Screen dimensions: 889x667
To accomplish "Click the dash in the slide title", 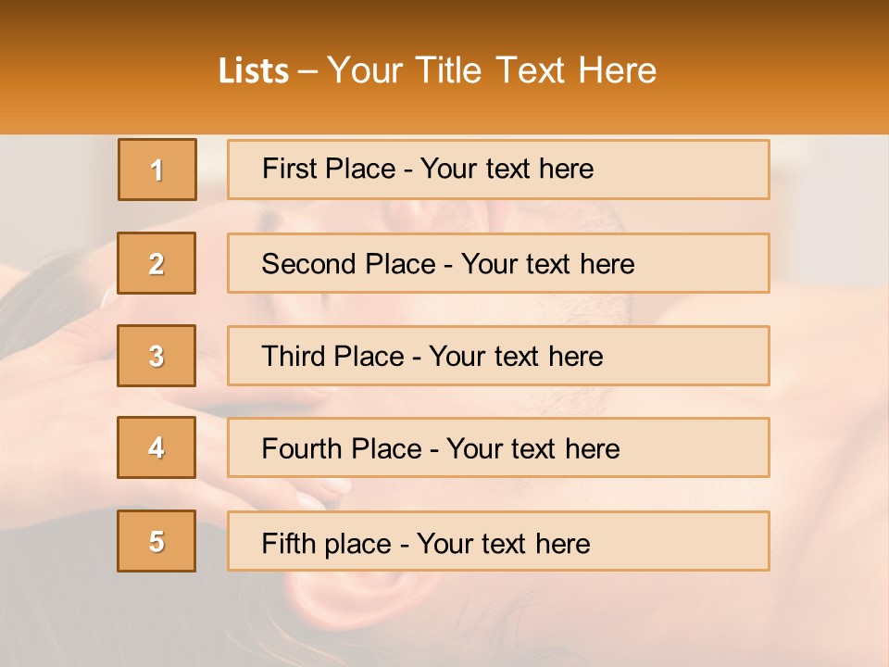I will [x=307, y=71].
